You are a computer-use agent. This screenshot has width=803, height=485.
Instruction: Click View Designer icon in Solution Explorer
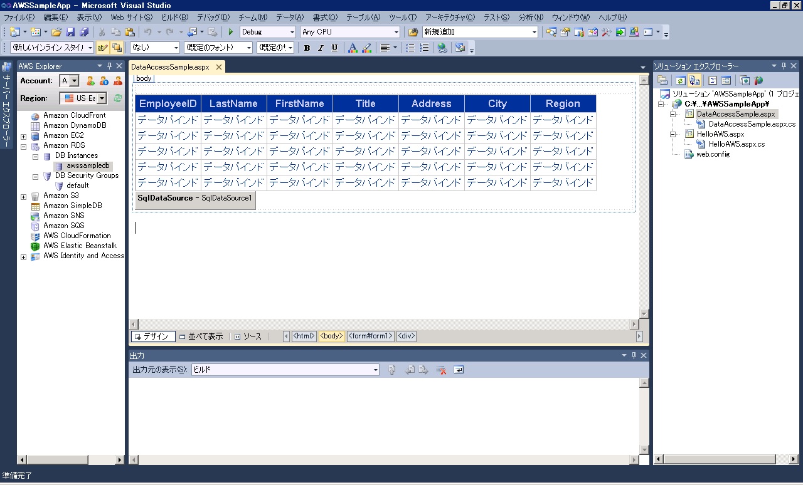point(726,81)
